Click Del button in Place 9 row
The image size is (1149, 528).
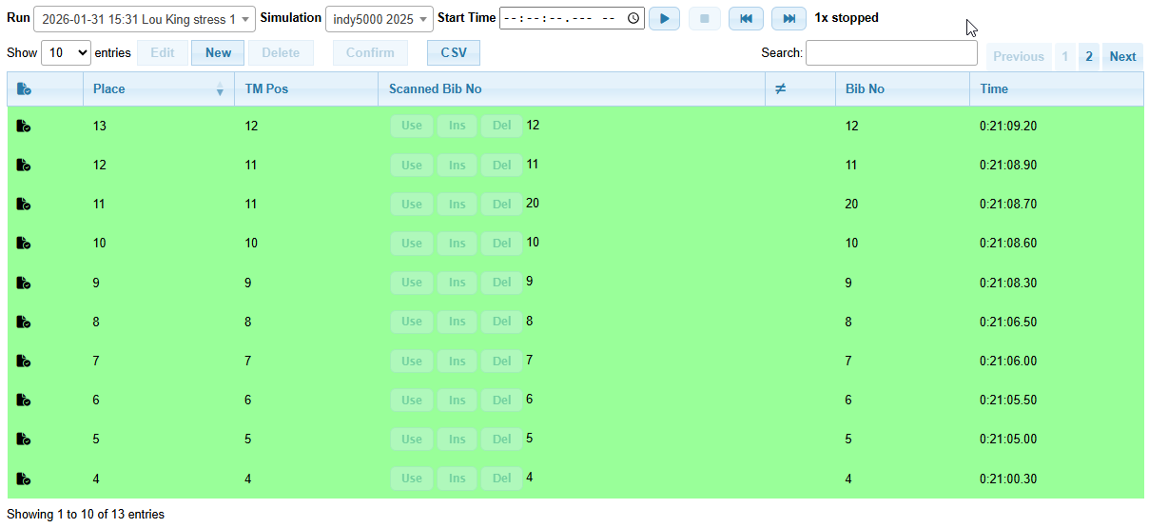(501, 283)
